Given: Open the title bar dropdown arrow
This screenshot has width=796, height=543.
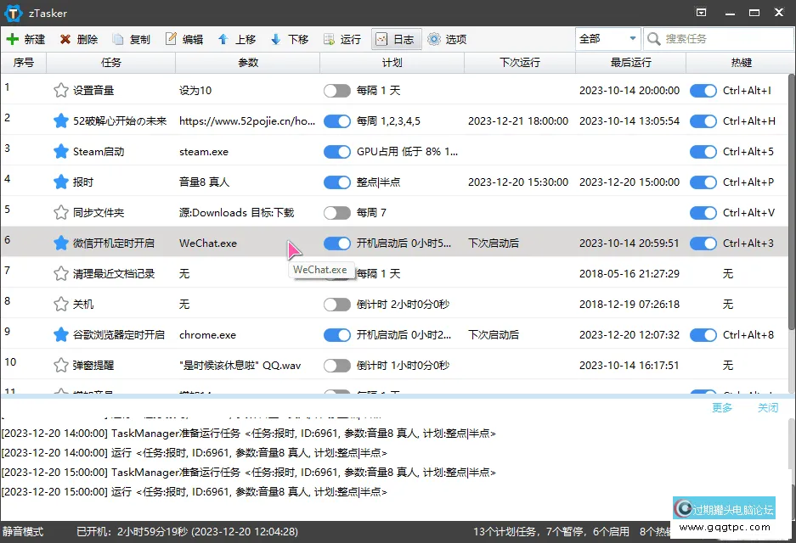Looking at the screenshot, I should pyautogui.click(x=701, y=13).
